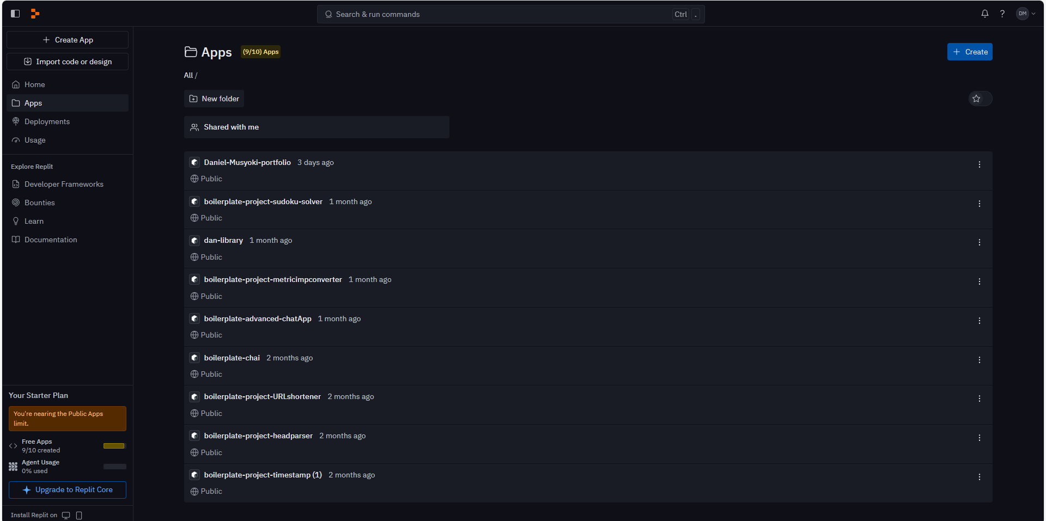Click the Create App button

click(68, 40)
